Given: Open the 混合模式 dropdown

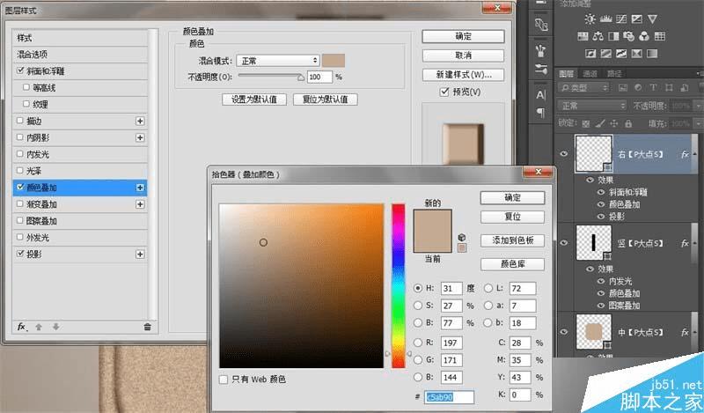Looking at the screenshot, I should click(x=278, y=61).
